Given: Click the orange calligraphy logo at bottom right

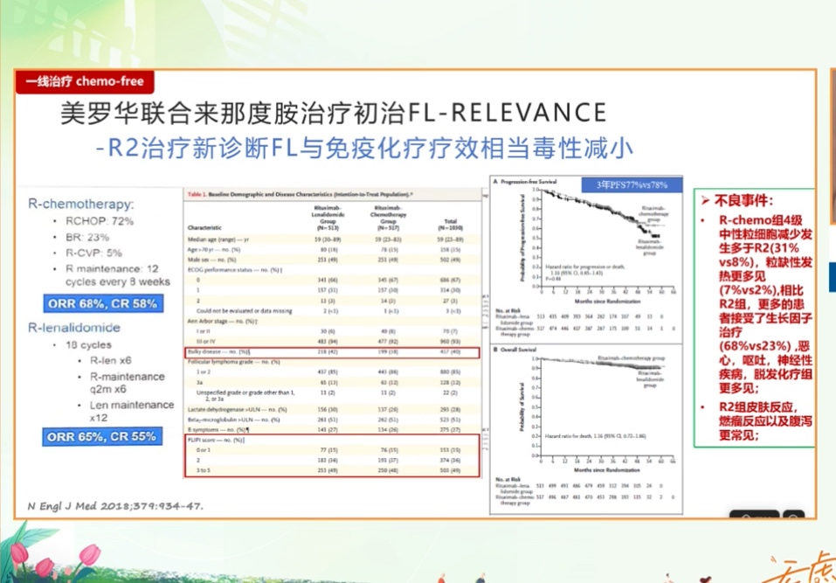Looking at the screenshot, I should 799,566.
